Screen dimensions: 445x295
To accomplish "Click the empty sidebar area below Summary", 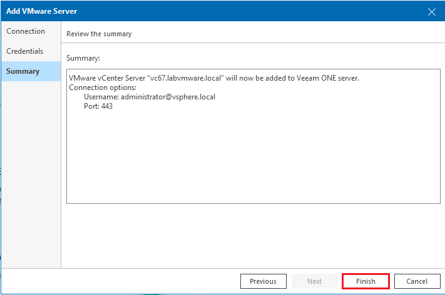I will tap(31, 174).
